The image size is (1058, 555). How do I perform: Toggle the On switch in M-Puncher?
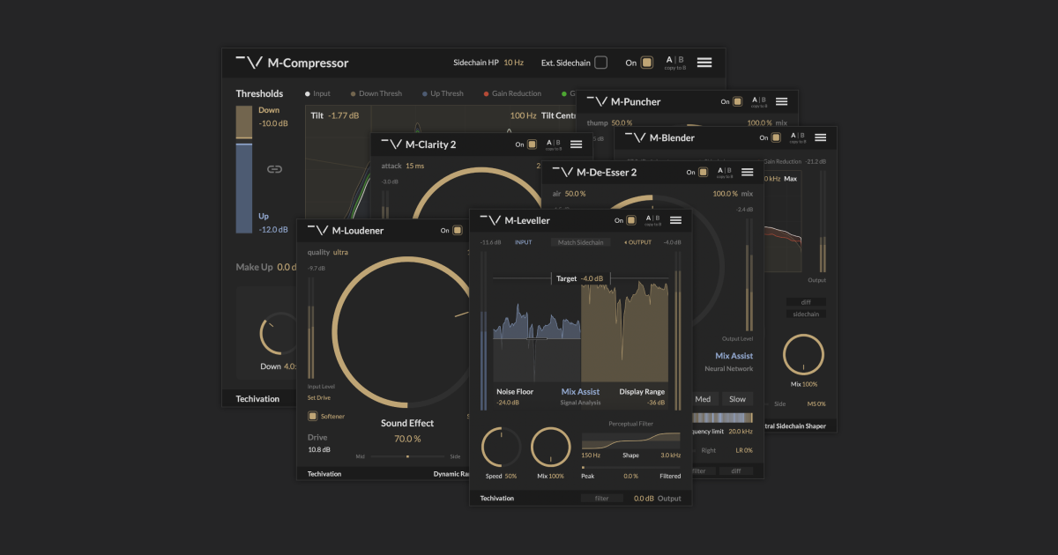(737, 101)
